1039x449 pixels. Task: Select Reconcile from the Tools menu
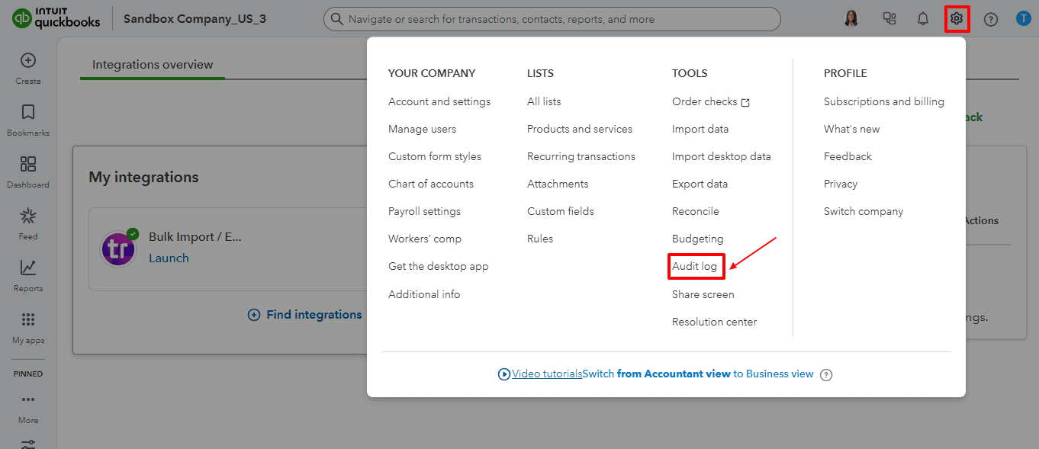tap(695, 210)
